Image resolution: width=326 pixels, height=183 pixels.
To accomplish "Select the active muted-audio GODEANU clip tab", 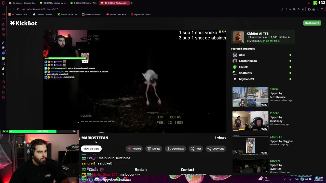I will coord(114,3).
